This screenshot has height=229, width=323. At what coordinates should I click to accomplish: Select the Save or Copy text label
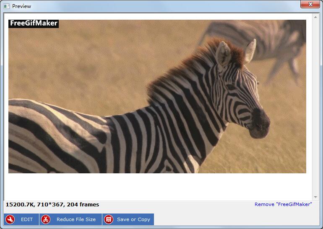(x=133, y=219)
